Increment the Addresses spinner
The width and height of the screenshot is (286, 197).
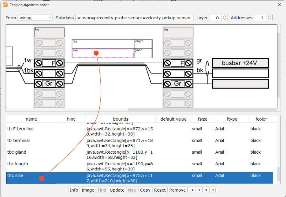(x=269, y=16)
